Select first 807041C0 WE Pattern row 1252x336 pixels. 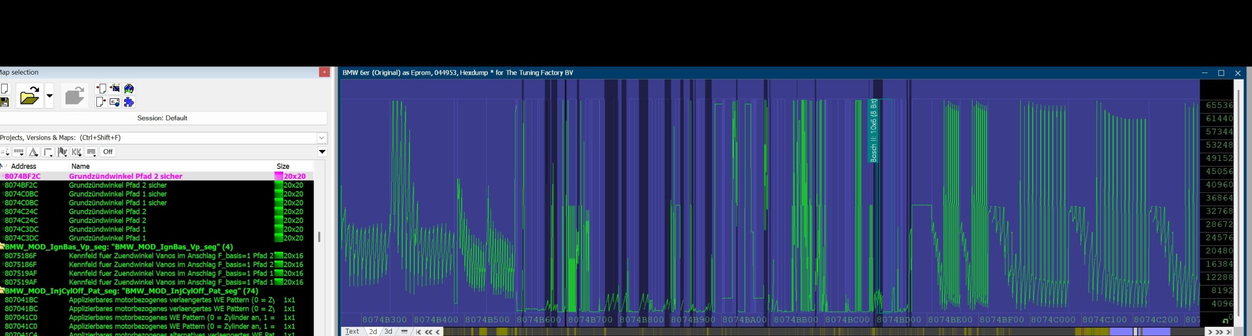156,317
